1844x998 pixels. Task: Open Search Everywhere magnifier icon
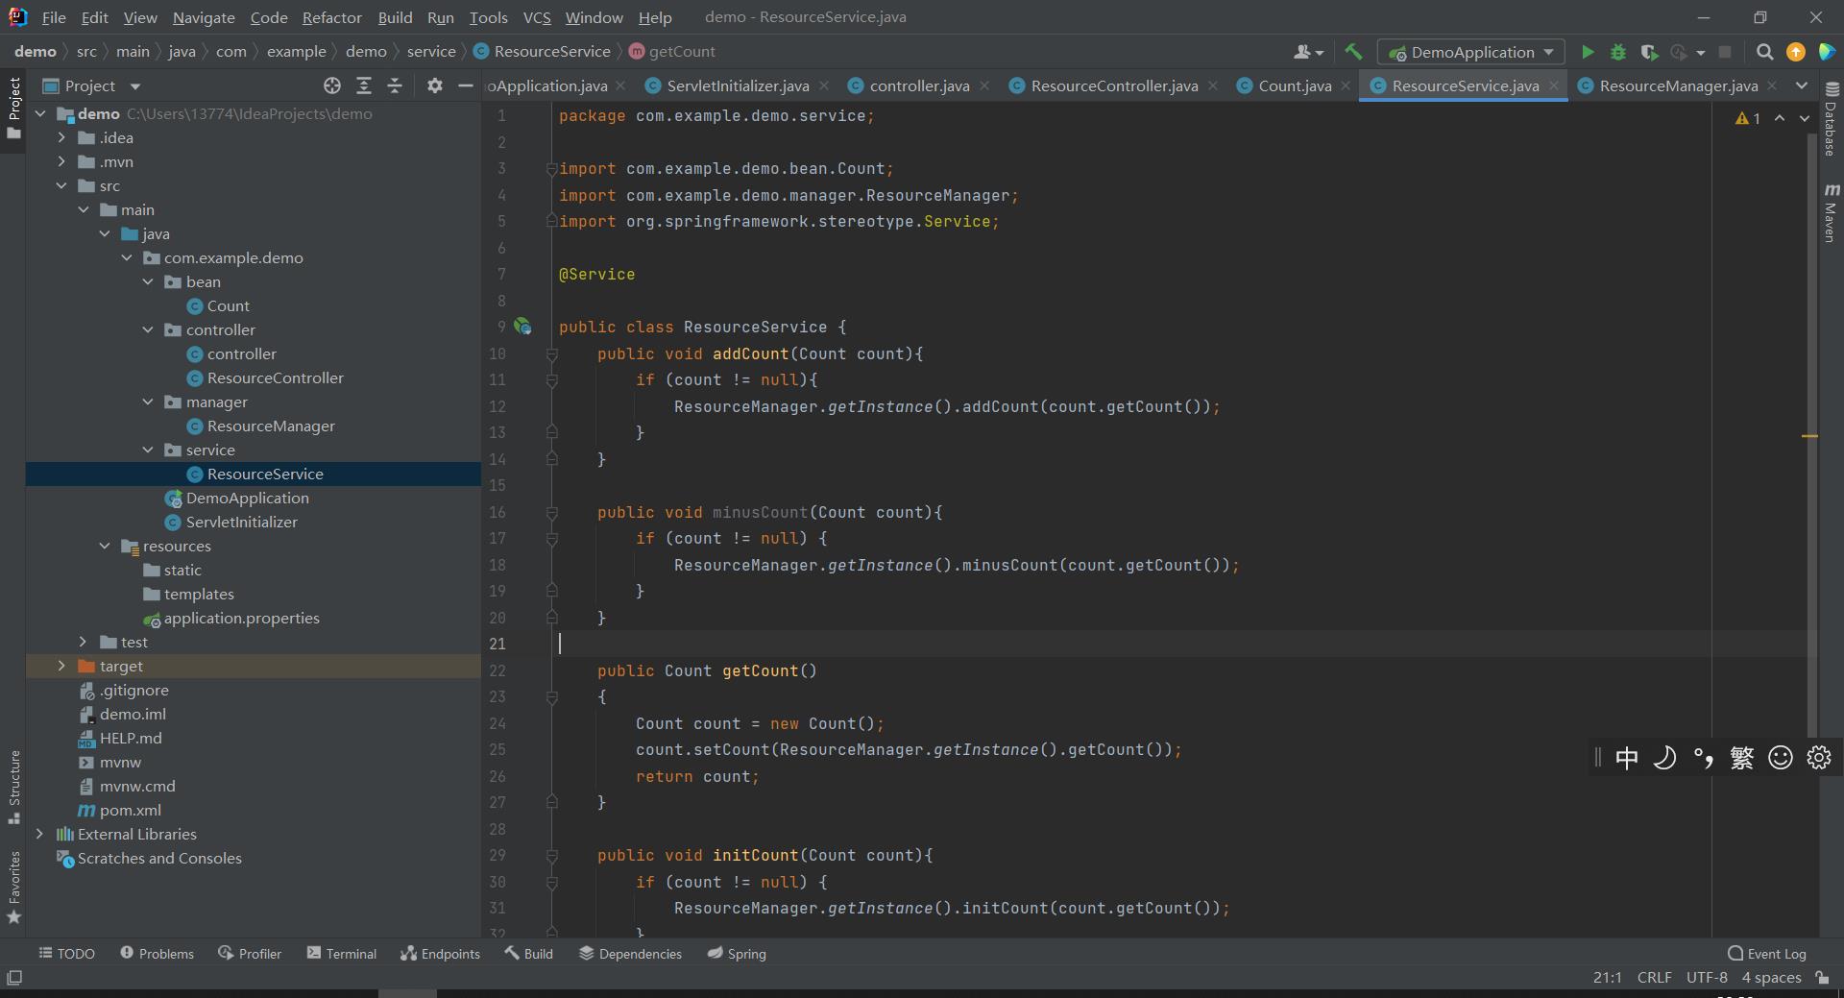[1764, 52]
